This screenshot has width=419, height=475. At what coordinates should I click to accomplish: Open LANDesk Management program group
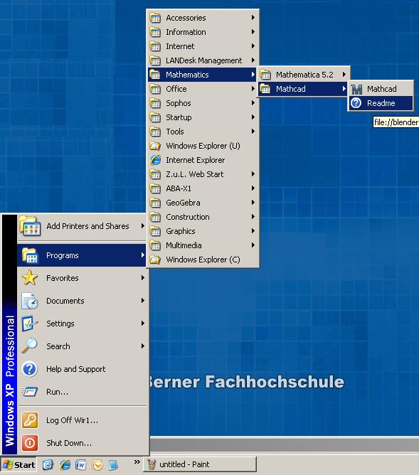[203, 60]
